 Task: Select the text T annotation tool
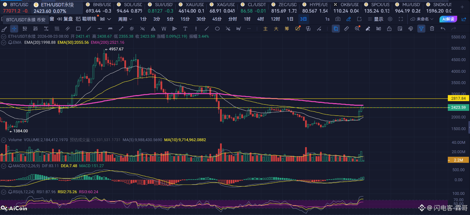click(x=185, y=29)
